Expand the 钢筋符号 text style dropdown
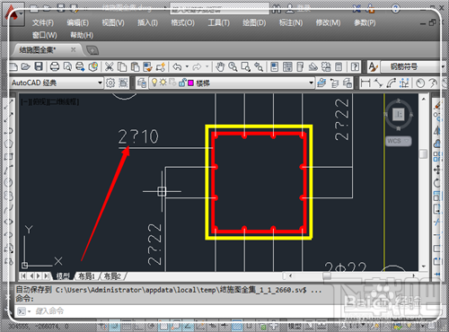449x332 pixels. (443, 66)
